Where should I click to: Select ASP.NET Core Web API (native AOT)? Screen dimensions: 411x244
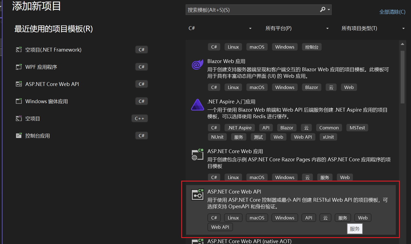[x=249, y=241]
